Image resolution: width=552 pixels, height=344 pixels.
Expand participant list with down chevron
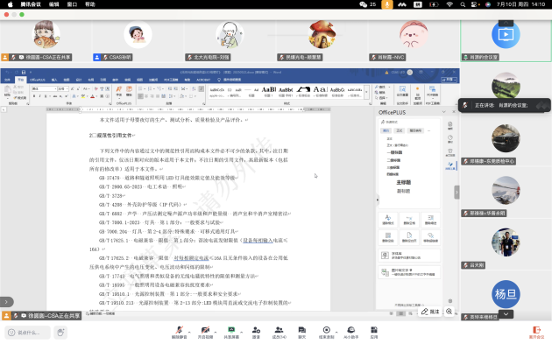506,314
